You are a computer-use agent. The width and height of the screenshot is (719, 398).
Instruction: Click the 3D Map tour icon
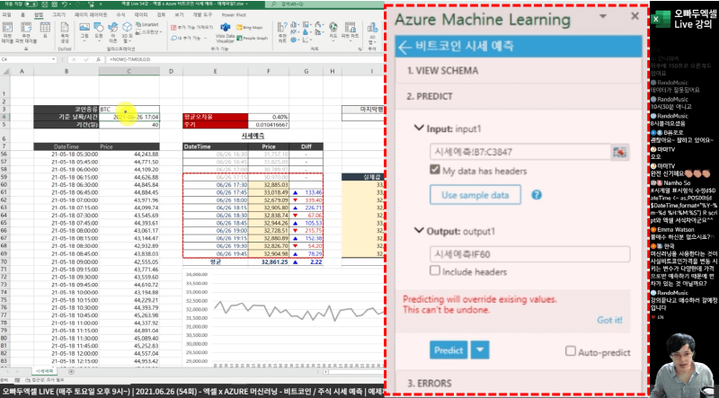pos(372,31)
